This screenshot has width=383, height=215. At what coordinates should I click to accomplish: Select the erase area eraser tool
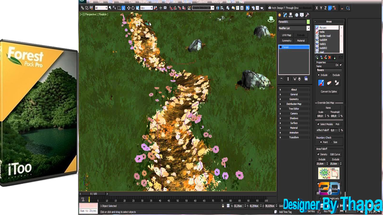[329, 83]
